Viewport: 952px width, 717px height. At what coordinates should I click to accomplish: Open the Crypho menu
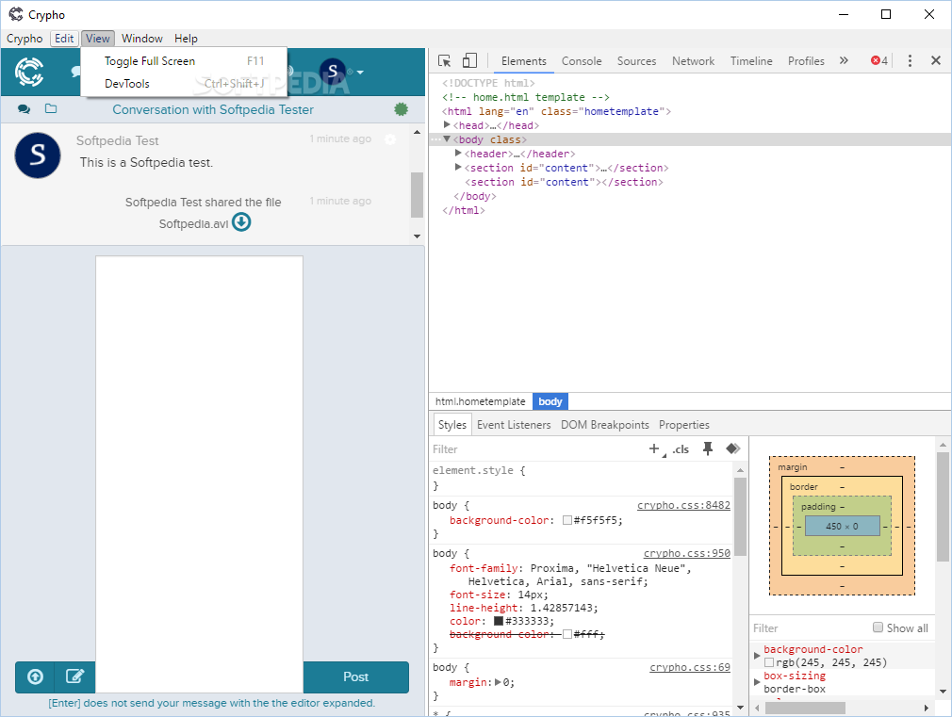tap(25, 39)
